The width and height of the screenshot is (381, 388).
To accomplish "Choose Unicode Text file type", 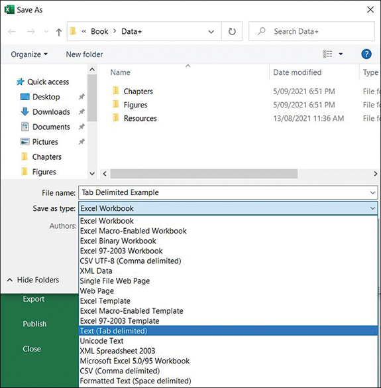I will coord(228,341).
